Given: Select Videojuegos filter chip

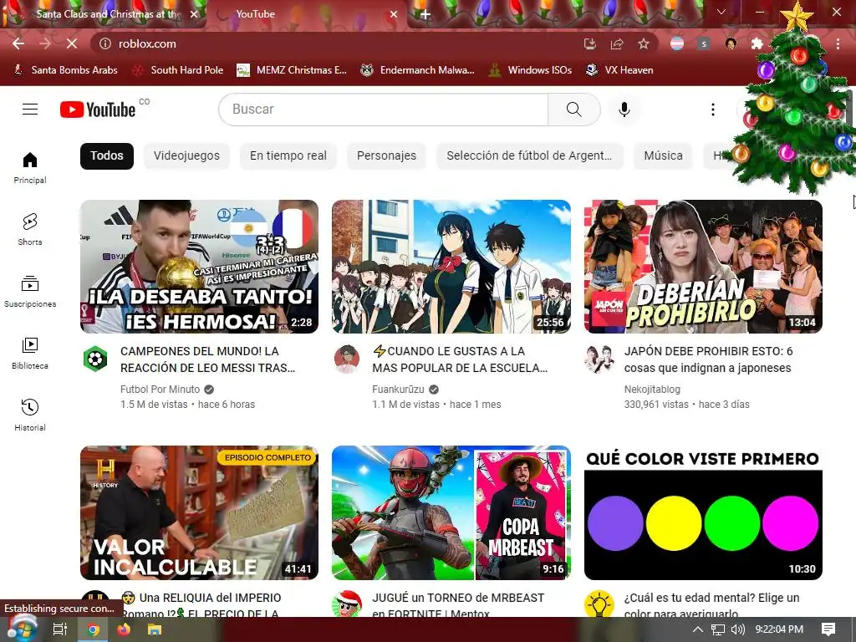Looking at the screenshot, I should click(x=186, y=155).
